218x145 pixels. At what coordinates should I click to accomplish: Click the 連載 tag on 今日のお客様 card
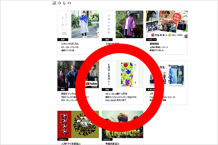pyautogui.click(x=107, y=39)
